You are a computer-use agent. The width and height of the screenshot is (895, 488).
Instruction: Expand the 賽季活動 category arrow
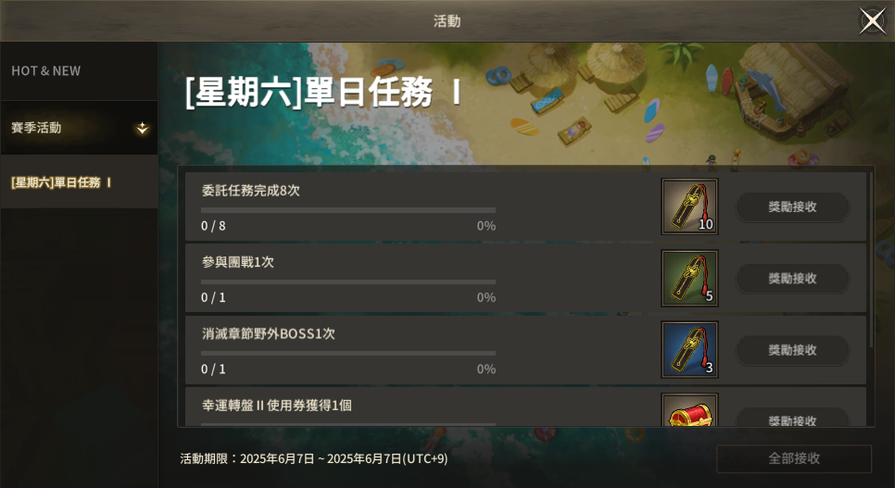142,129
